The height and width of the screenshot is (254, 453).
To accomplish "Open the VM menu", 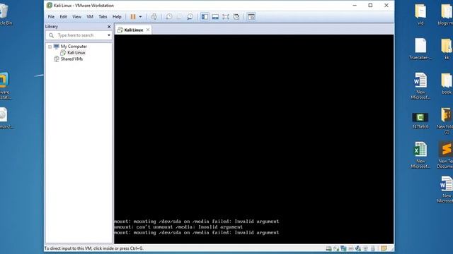I will [90, 17].
